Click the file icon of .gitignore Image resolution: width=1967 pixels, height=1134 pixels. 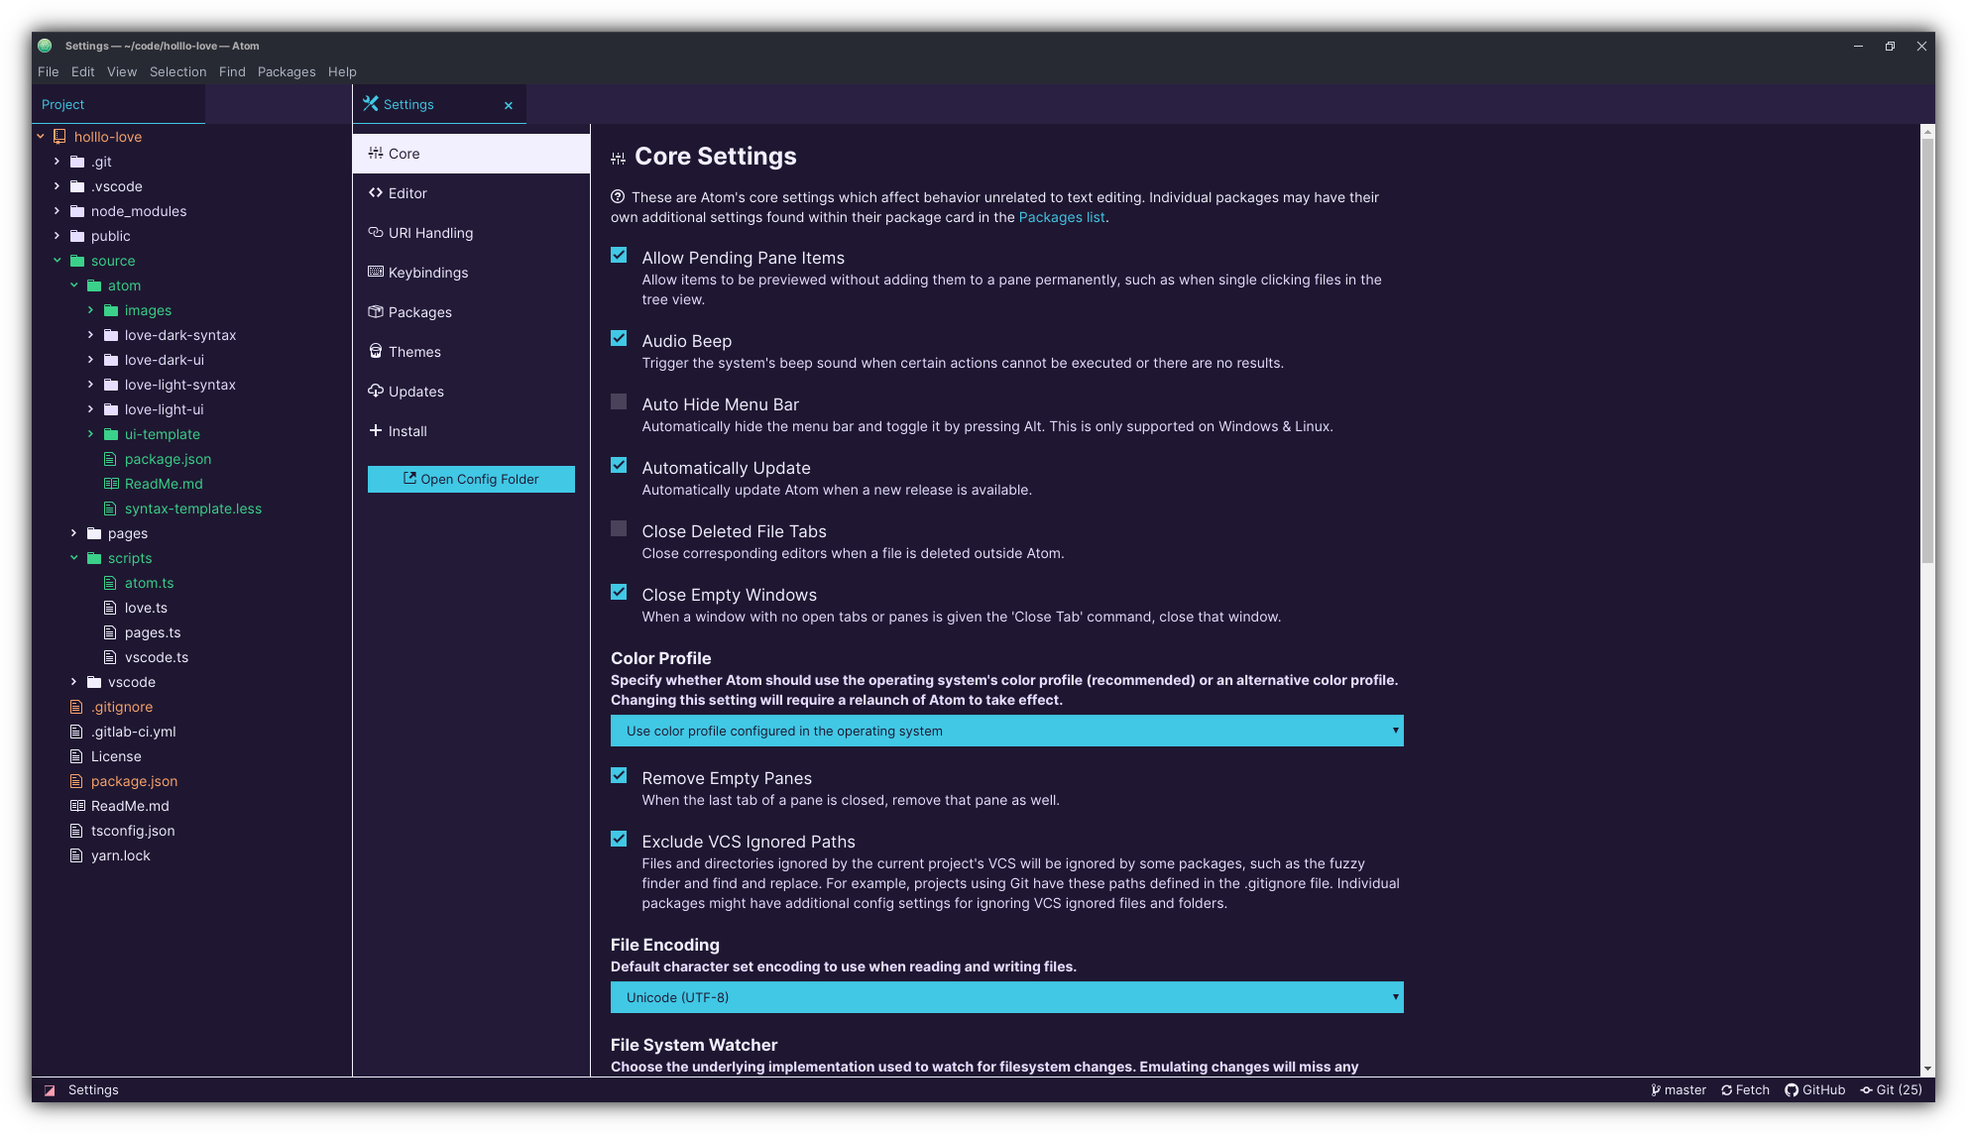tap(76, 707)
